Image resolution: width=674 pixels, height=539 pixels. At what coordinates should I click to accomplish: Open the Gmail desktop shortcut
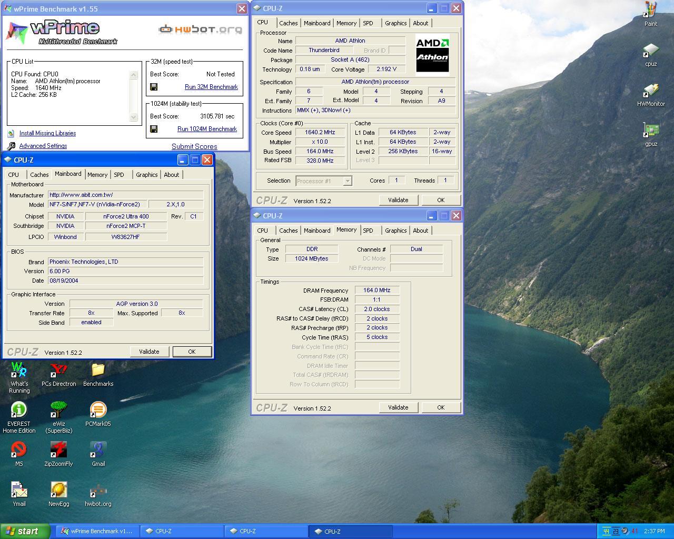pyautogui.click(x=98, y=454)
